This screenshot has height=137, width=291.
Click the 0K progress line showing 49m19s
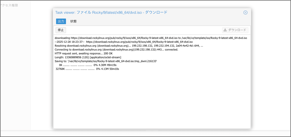coord(88,65)
